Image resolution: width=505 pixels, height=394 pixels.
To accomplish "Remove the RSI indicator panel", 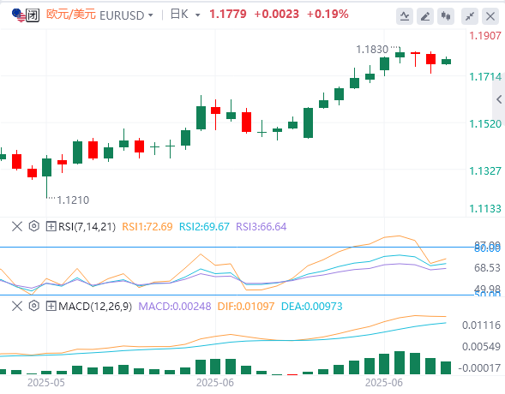I will click(17, 226).
